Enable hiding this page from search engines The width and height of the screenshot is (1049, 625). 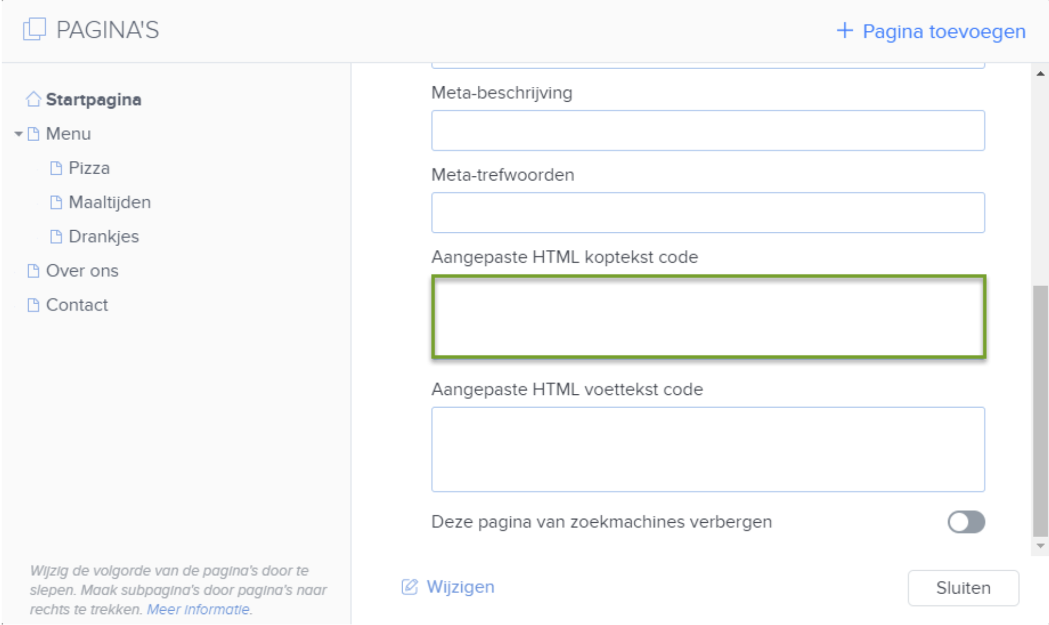966,523
